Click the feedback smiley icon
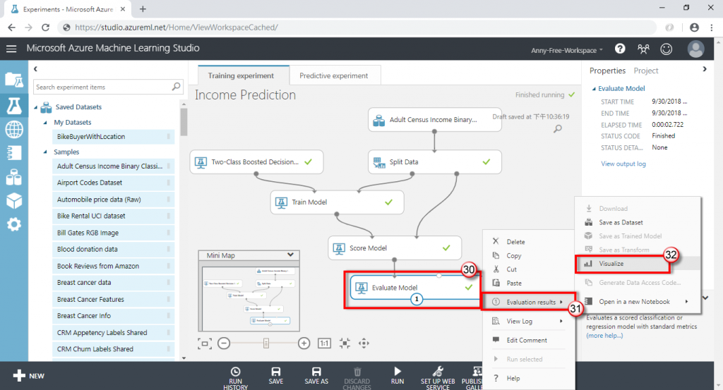This screenshot has height=390, width=723. pyautogui.click(x=667, y=49)
